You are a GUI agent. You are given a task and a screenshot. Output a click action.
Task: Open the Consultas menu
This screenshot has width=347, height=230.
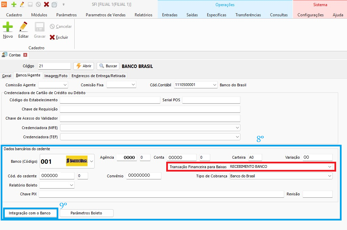click(x=279, y=15)
